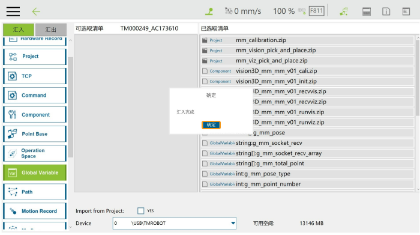Open the Path category button
This screenshot has height=235, width=420.
35,192
